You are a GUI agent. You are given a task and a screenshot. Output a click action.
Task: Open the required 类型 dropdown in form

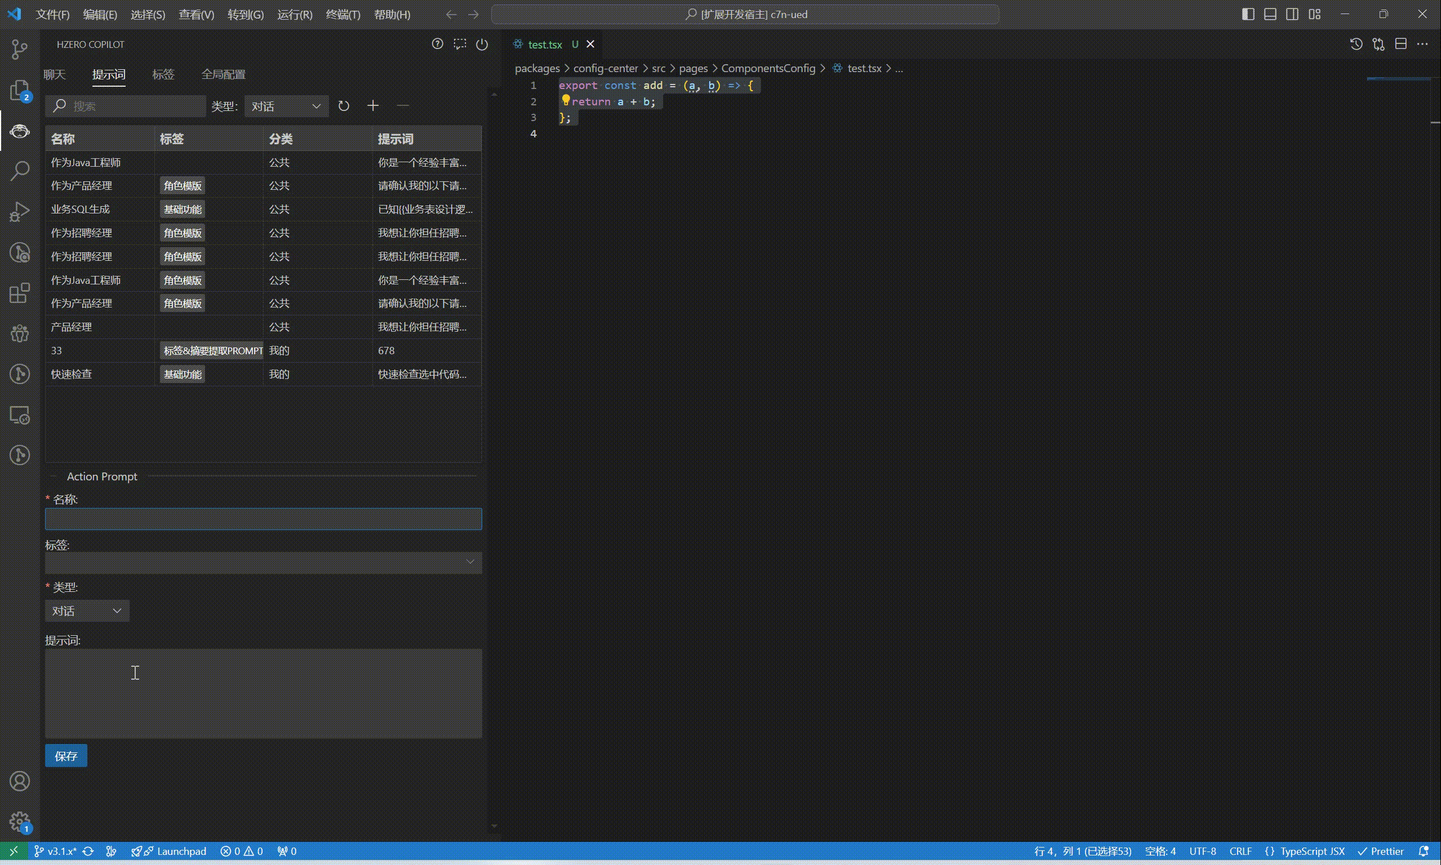coord(87,611)
